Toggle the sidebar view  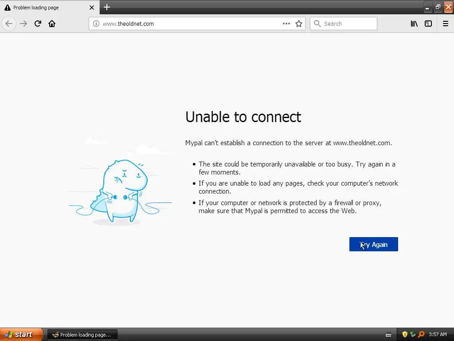point(428,24)
